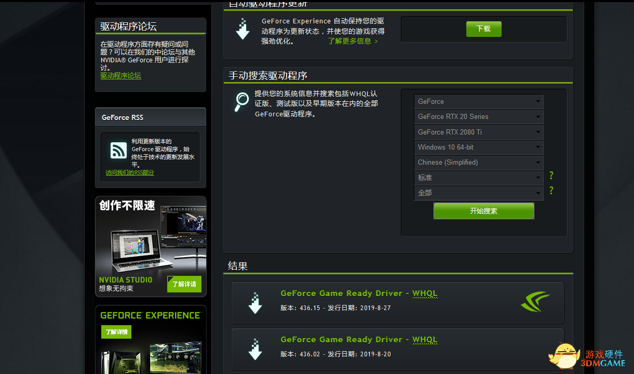Click the WHQL link in the 436.15 result

tap(425, 293)
